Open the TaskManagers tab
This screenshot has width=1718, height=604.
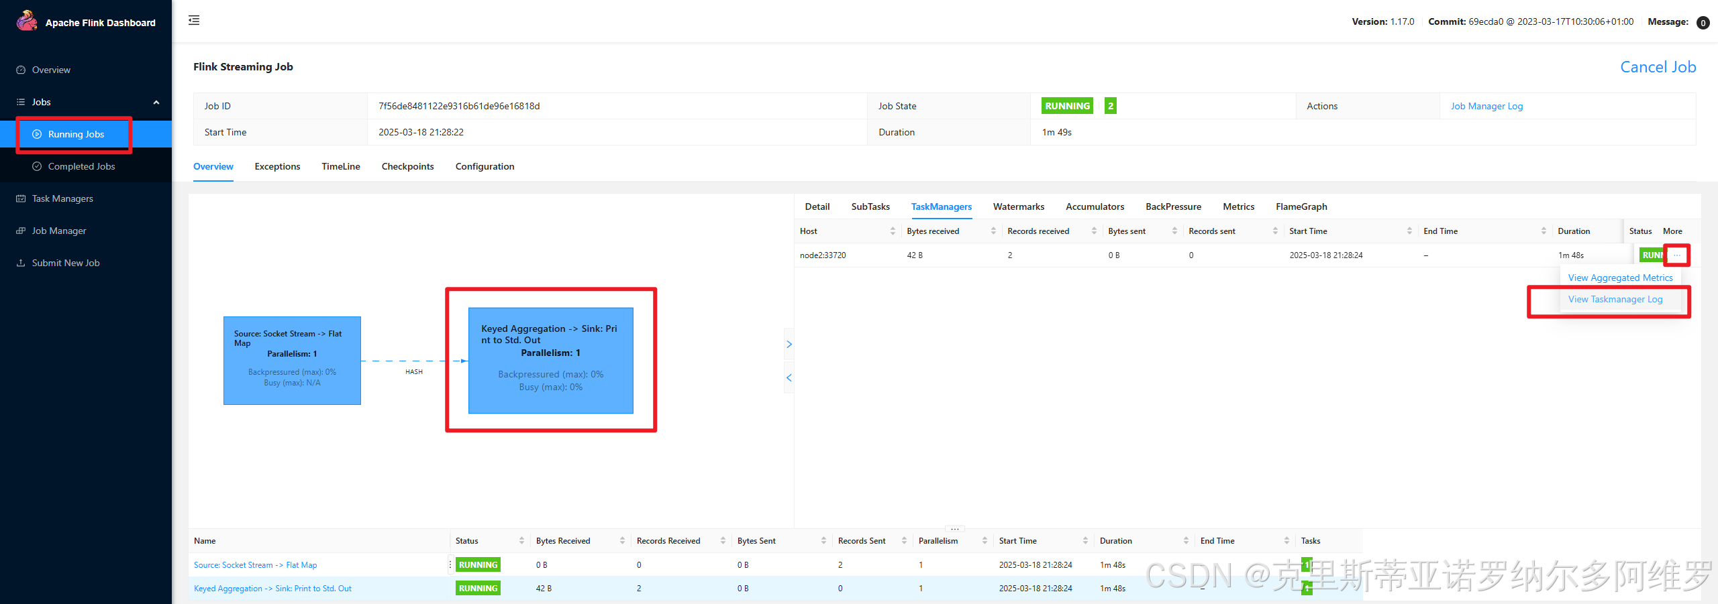941,206
